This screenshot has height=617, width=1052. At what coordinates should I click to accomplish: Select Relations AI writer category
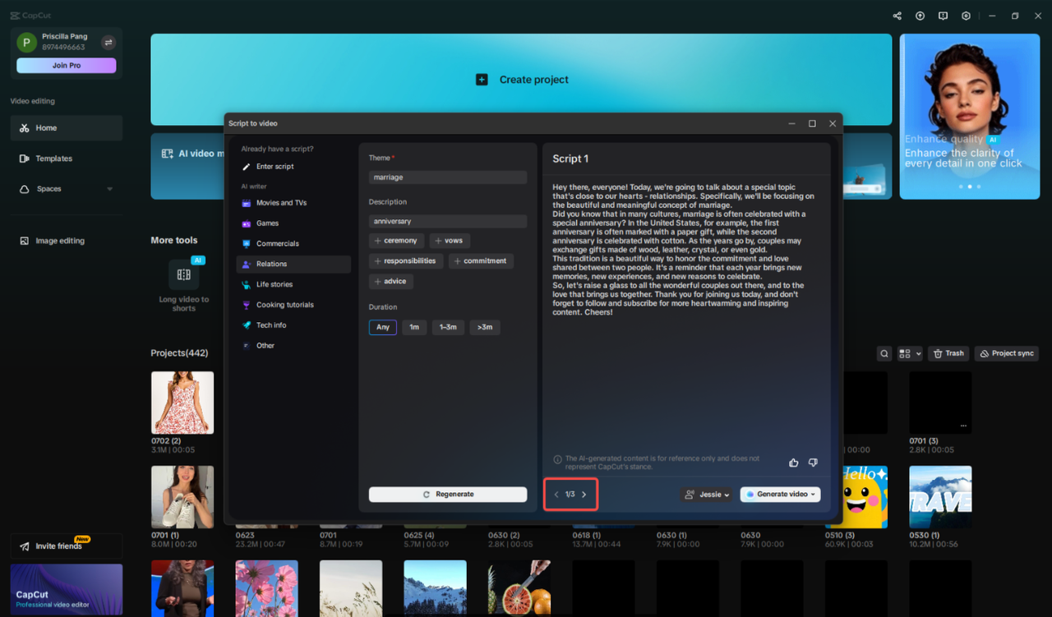[x=293, y=264]
